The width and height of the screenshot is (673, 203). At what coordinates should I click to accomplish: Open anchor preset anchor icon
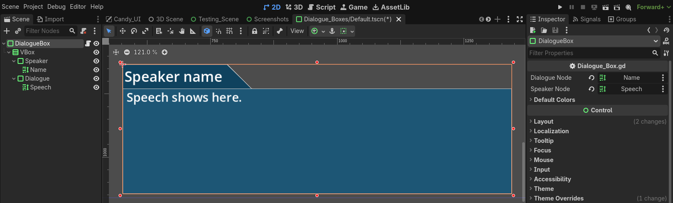click(x=332, y=31)
